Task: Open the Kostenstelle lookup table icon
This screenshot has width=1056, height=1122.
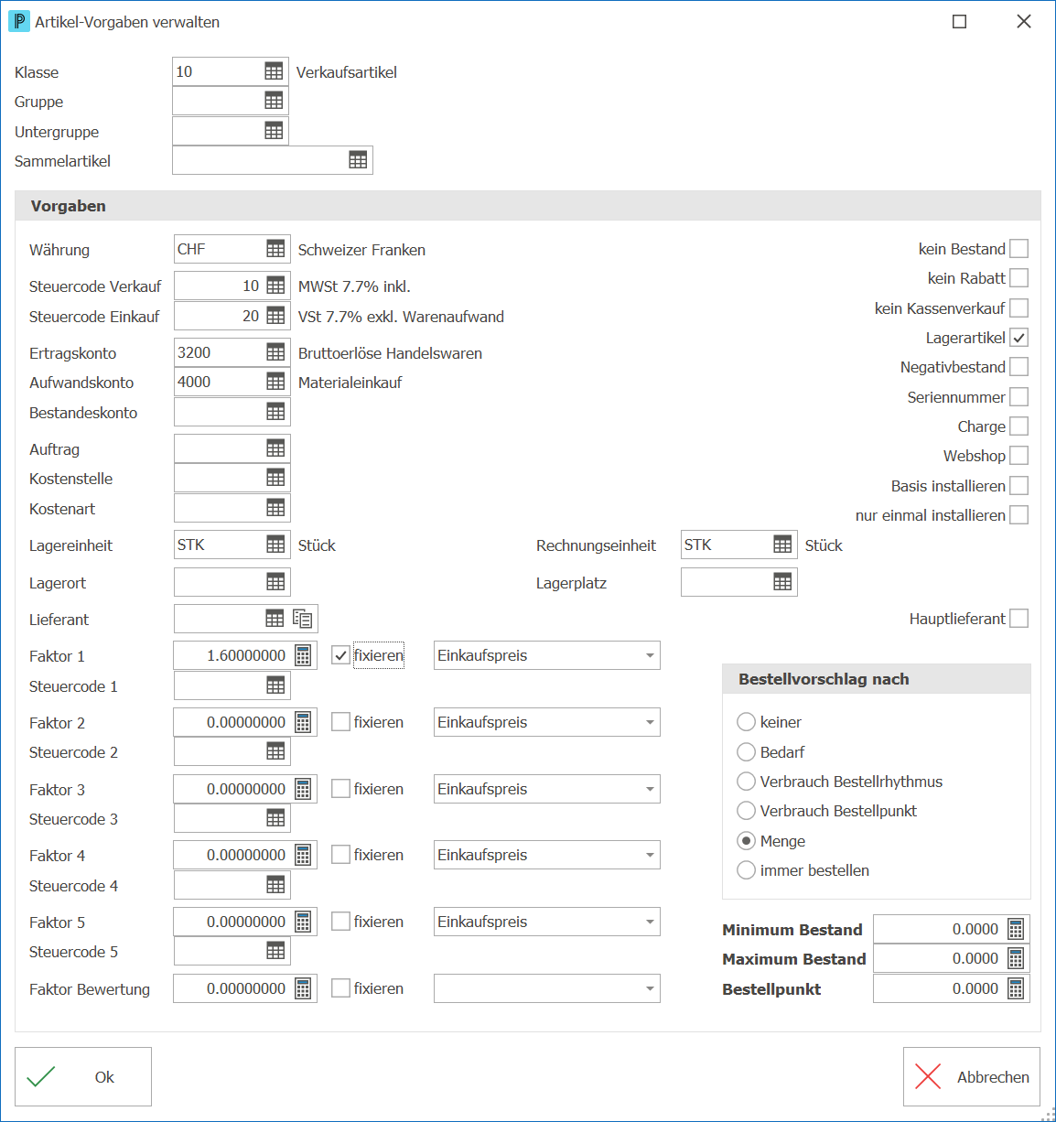Action: point(275,478)
